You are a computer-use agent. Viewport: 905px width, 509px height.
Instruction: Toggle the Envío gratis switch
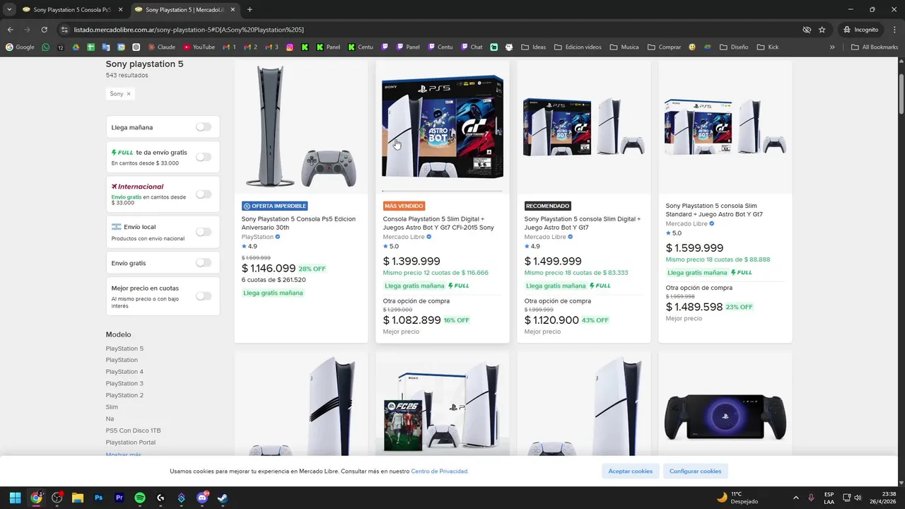tap(204, 263)
